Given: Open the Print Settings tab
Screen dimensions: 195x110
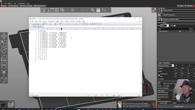Looking at the screenshot, I should pos(13,6).
